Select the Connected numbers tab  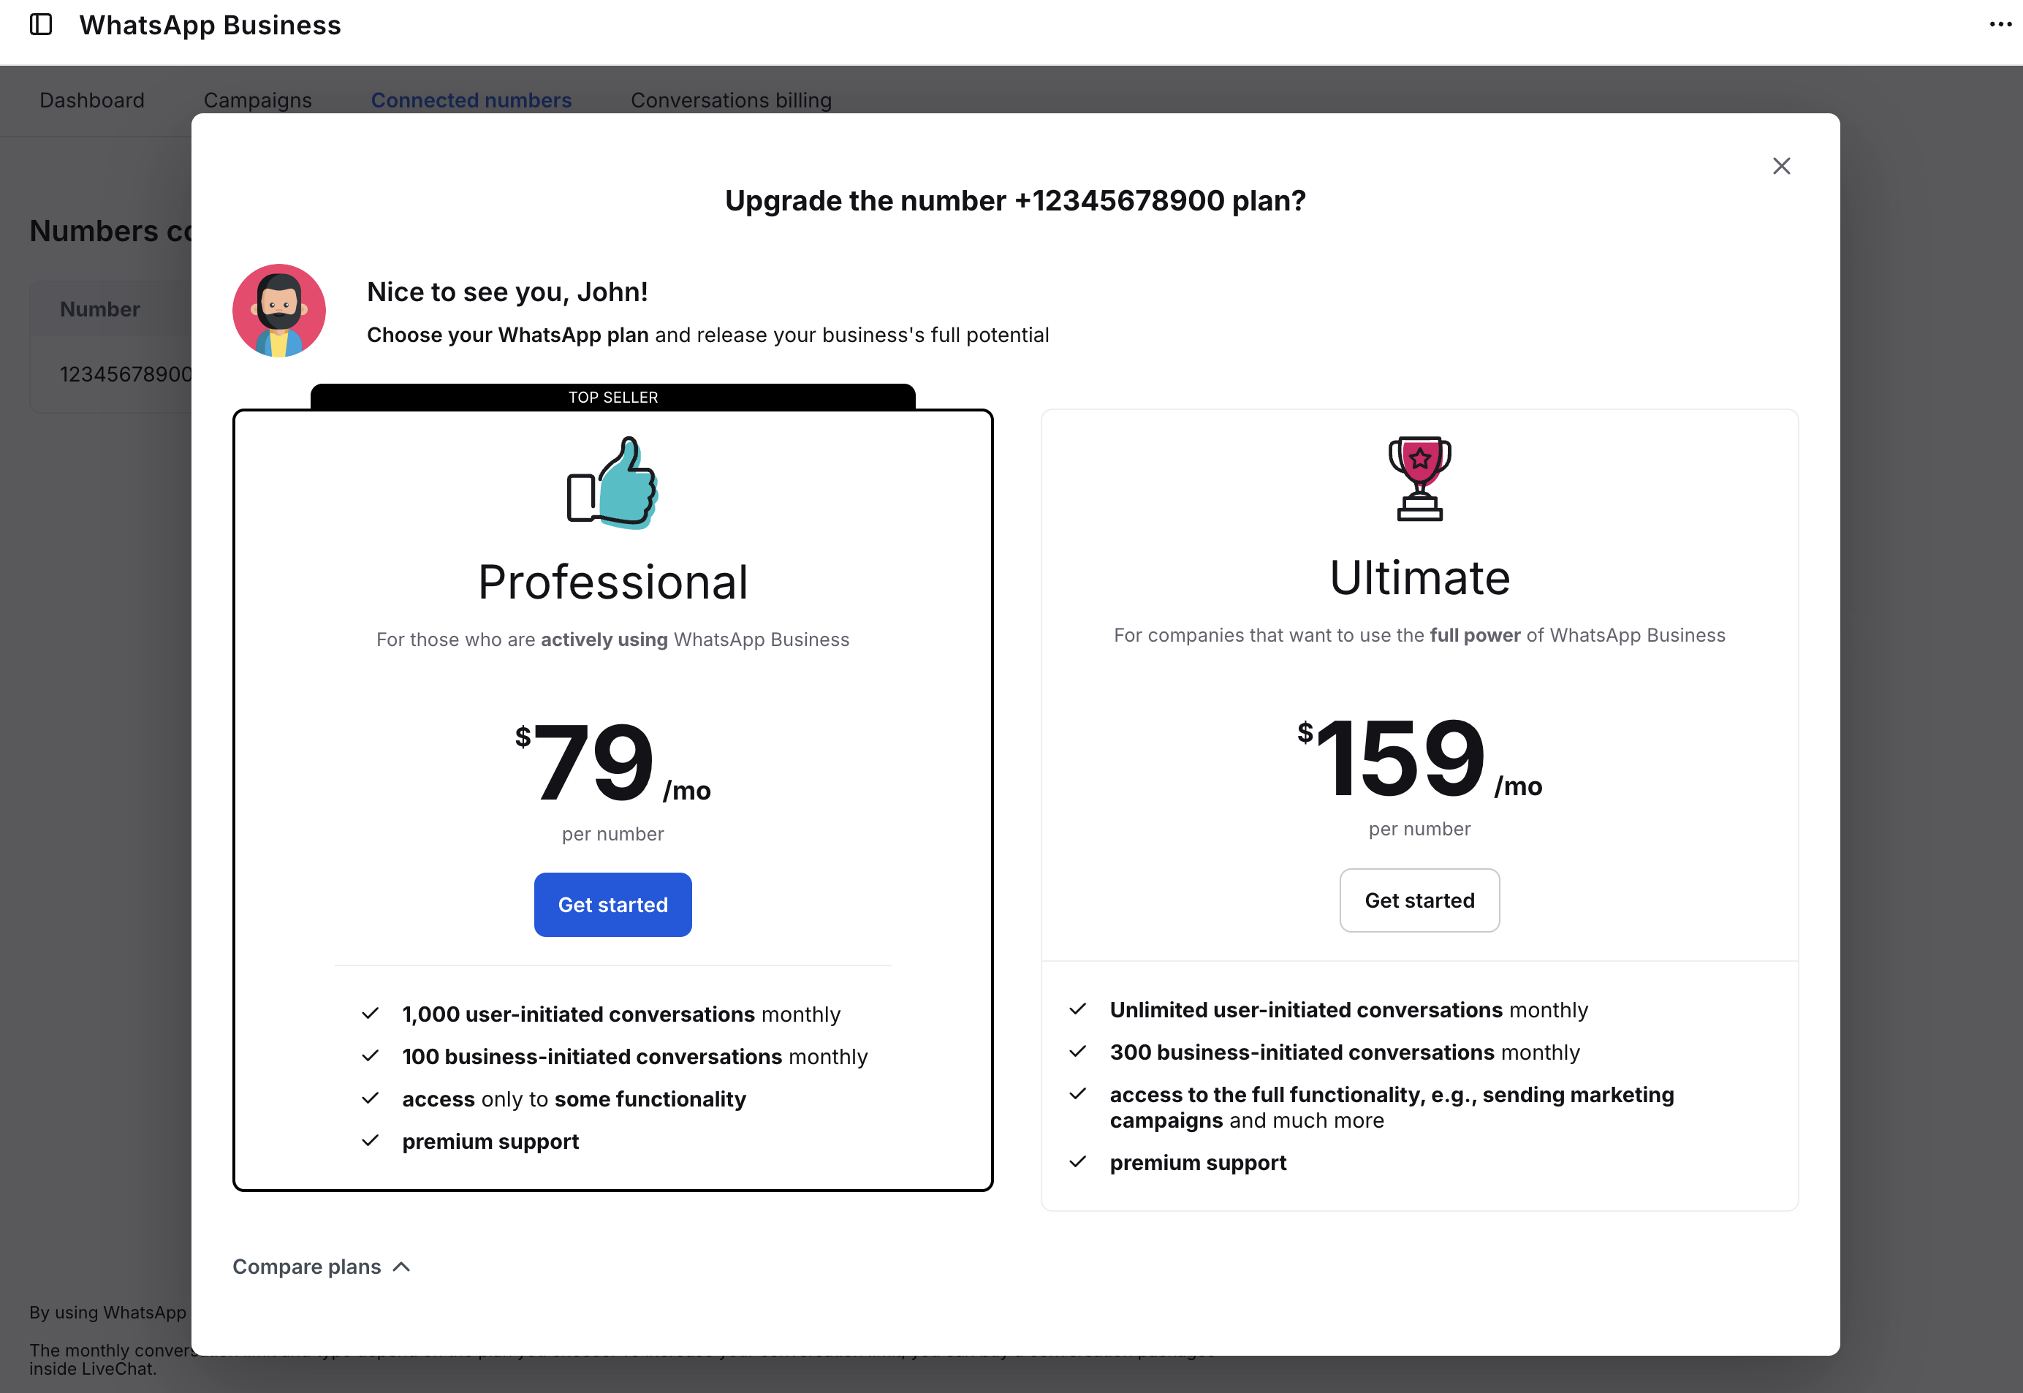click(471, 100)
